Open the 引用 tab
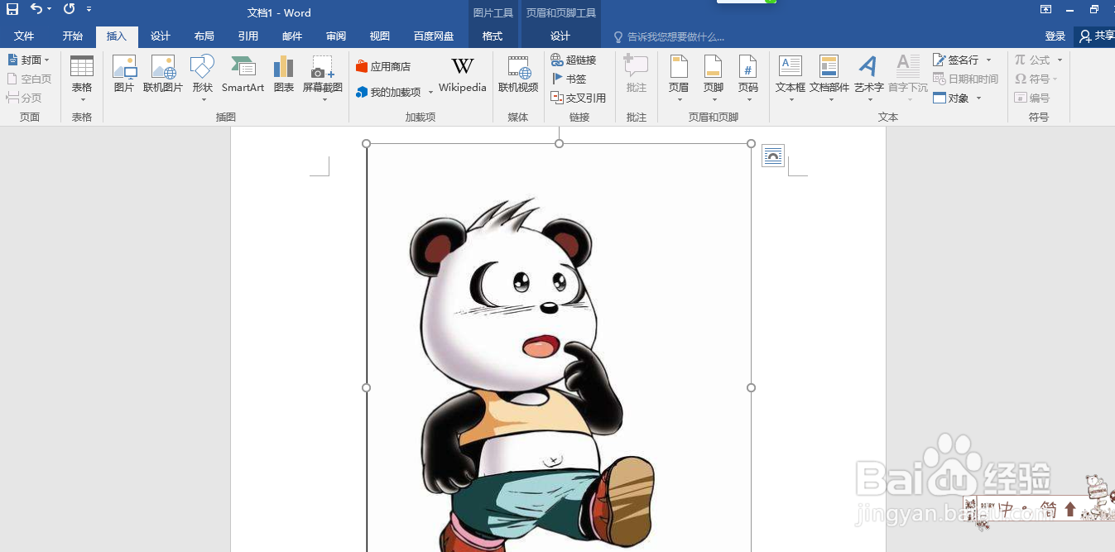 pyautogui.click(x=248, y=36)
